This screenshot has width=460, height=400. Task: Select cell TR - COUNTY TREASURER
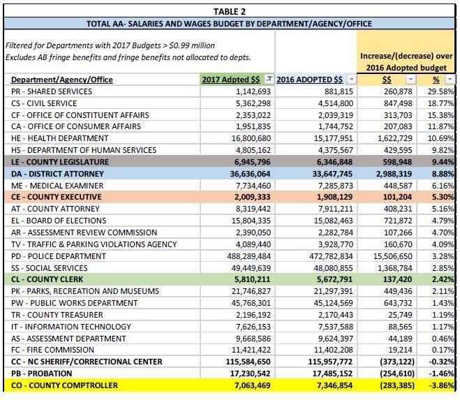coord(103,315)
